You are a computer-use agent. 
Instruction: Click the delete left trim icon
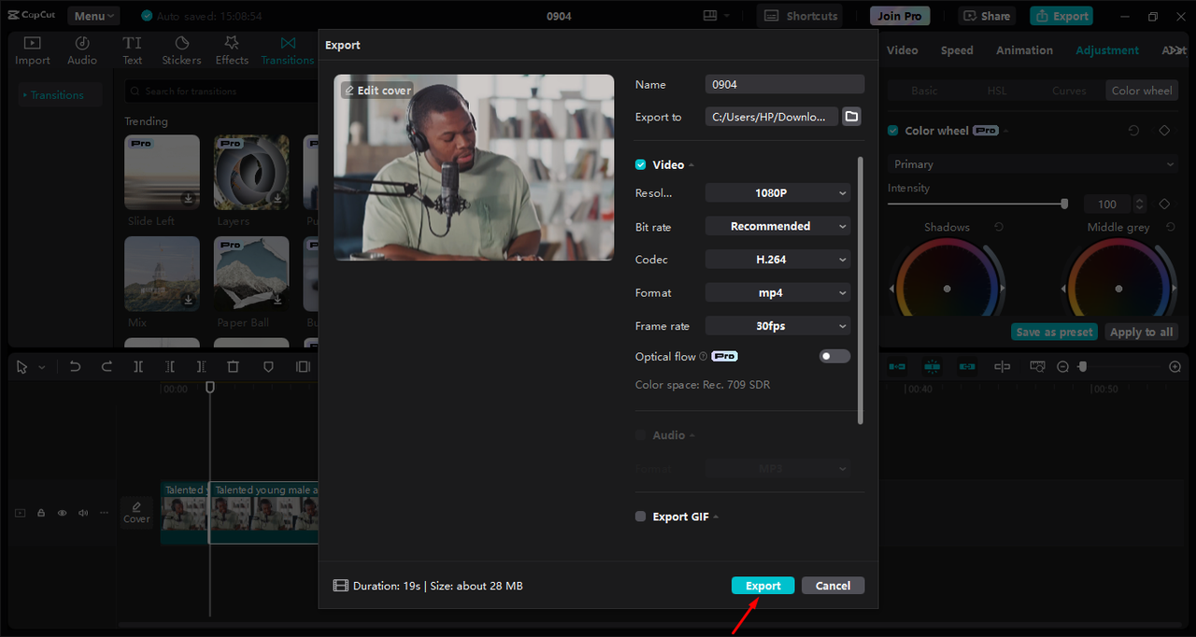[x=170, y=367]
